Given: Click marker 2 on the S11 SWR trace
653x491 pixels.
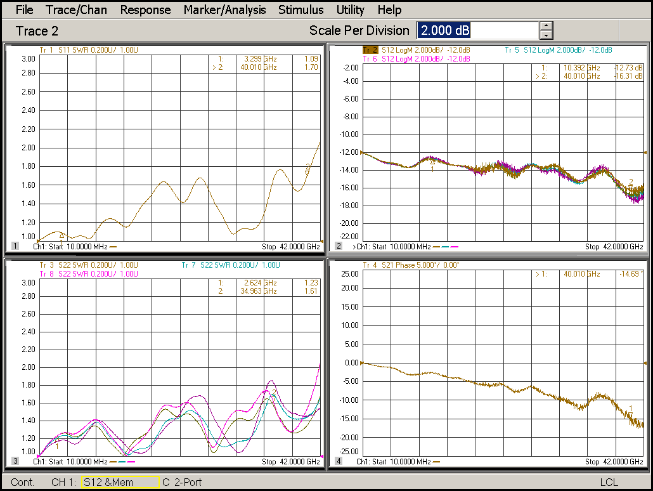Looking at the screenshot, I should 307,171.
